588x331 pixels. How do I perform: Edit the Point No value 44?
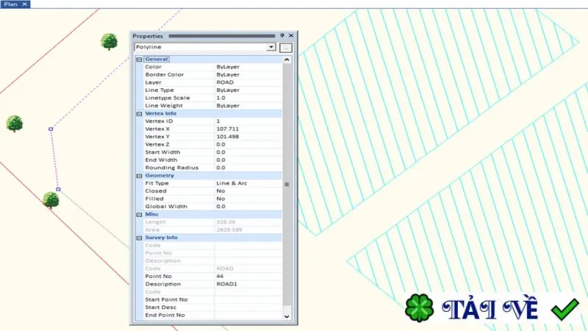[x=248, y=277]
